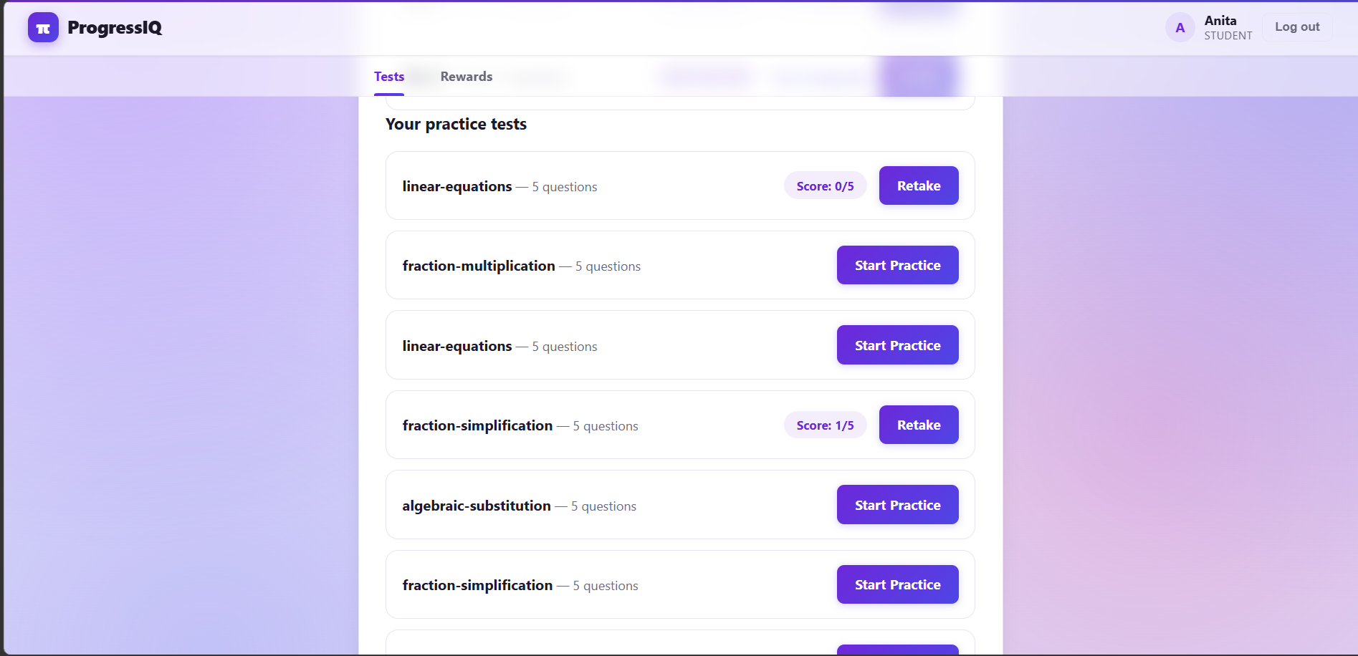Viewport: 1358px width, 656px height.
Task: Select the algebraic-substitution test title
Action: click(x=477, y=506)
